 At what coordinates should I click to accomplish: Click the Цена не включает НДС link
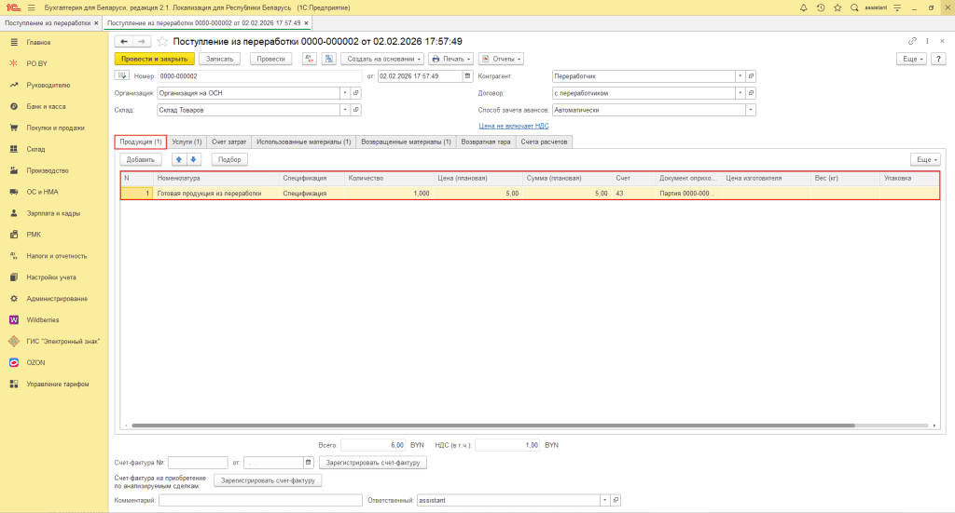[514, 125]
